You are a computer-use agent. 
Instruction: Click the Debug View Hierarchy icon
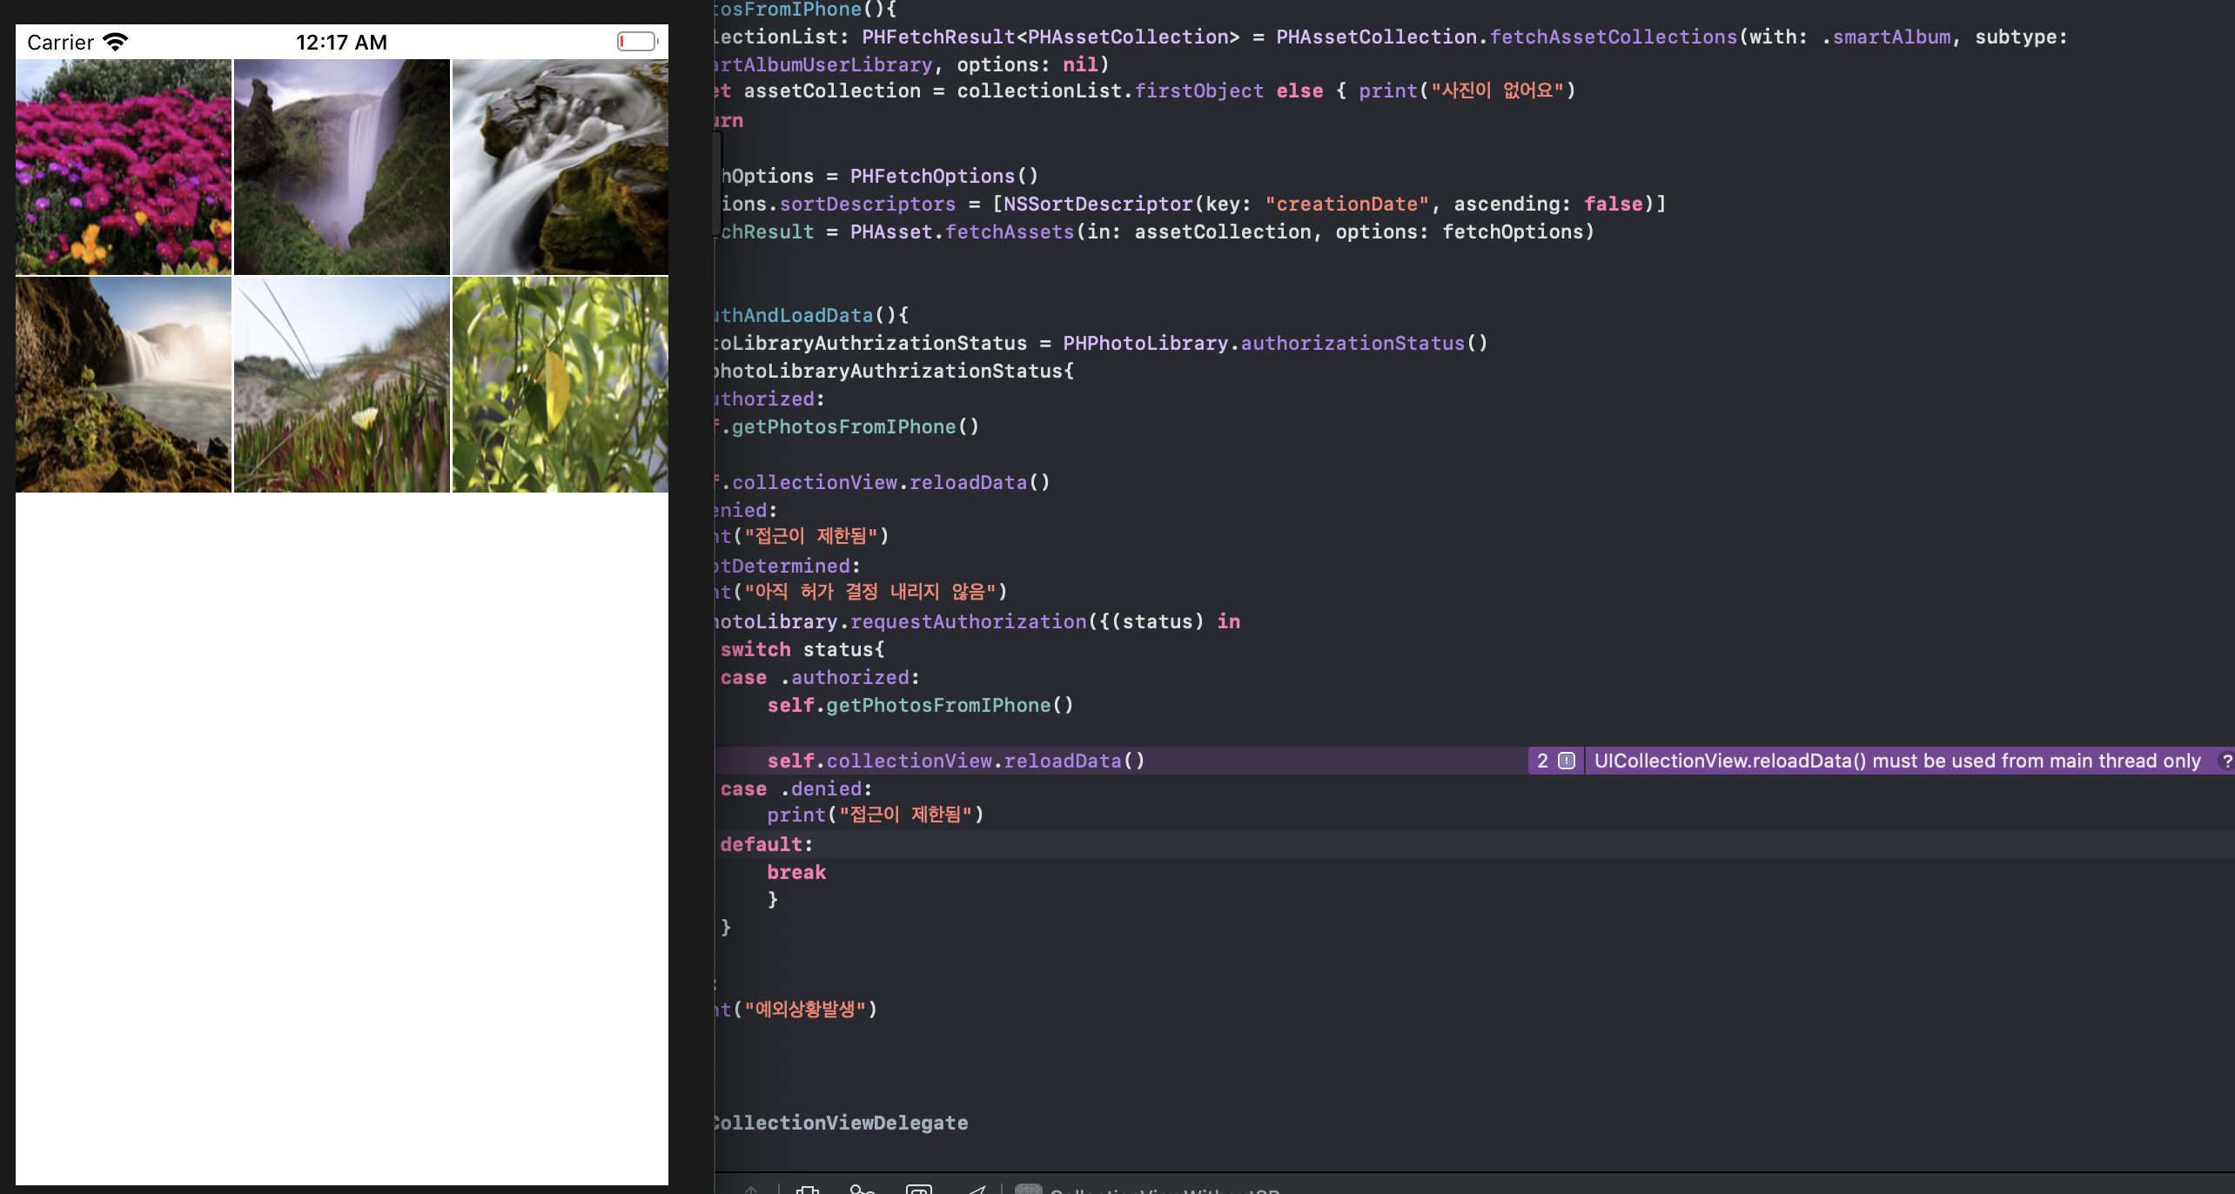(808, 1190)
